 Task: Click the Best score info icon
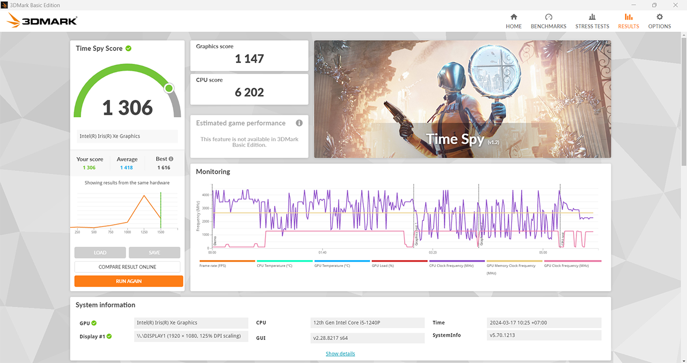171,159
